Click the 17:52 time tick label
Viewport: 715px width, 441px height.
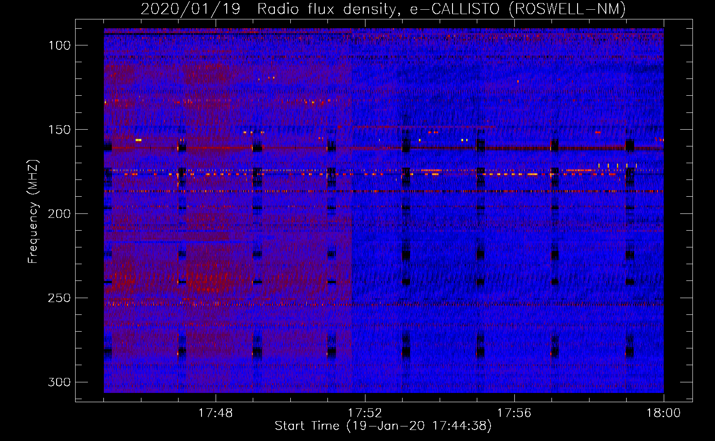(365, 413)
